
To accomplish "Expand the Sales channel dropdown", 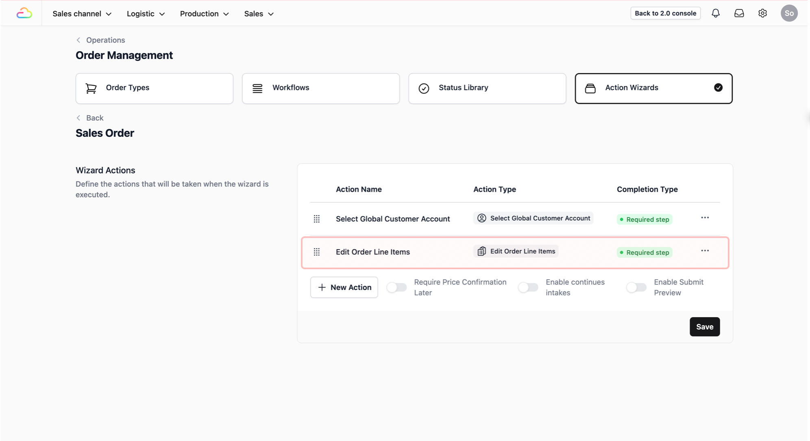I will (x=82, y=14).
